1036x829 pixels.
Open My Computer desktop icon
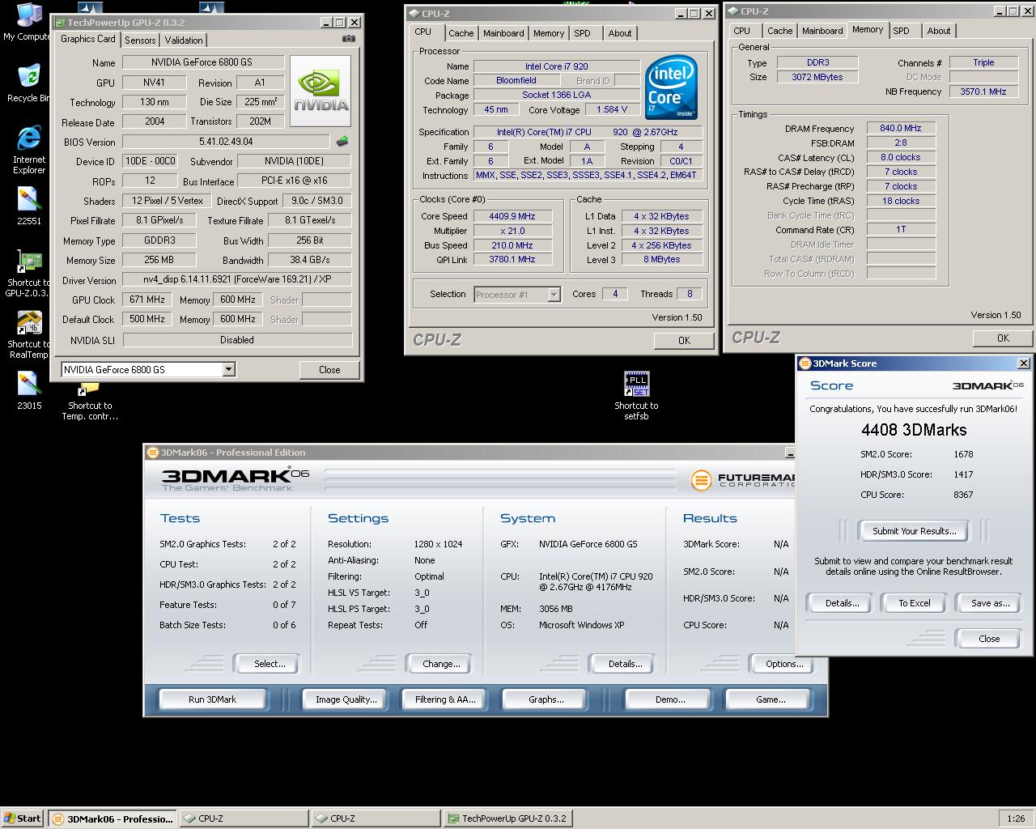(x=28, y=21)
